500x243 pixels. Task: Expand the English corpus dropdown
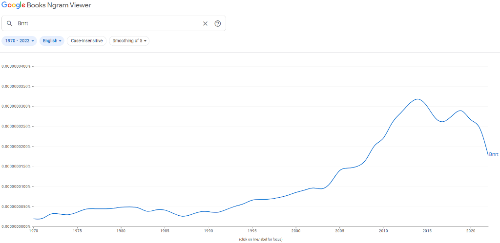click(52, 41)
